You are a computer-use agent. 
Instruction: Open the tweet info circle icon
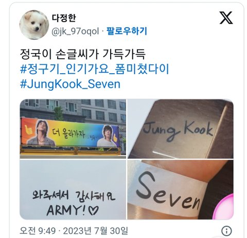coord(226,231)
